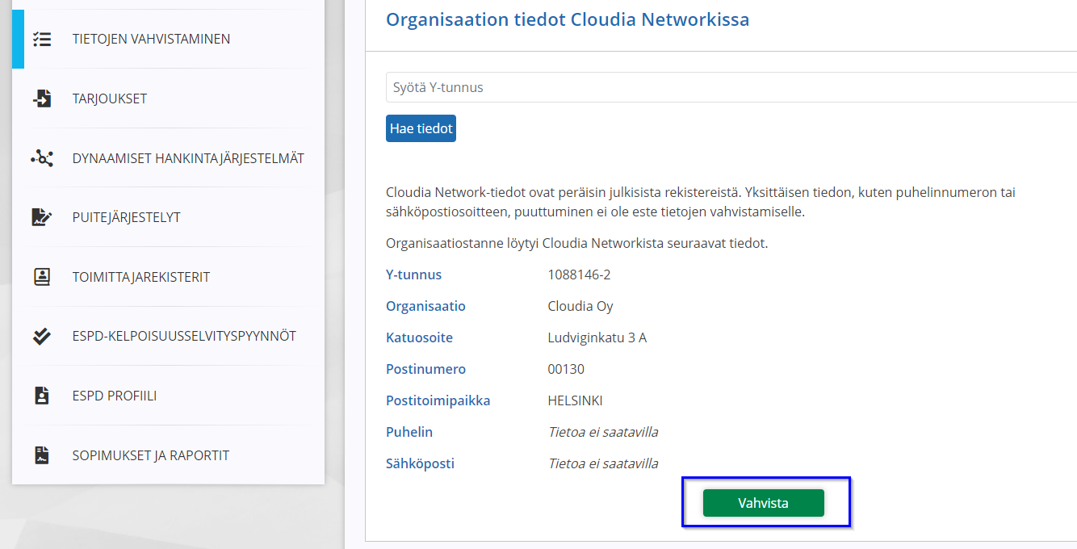Screen dimensions: 1077x549
Task: Click the Y-tunnus field label
Action: tap(413, 274)
